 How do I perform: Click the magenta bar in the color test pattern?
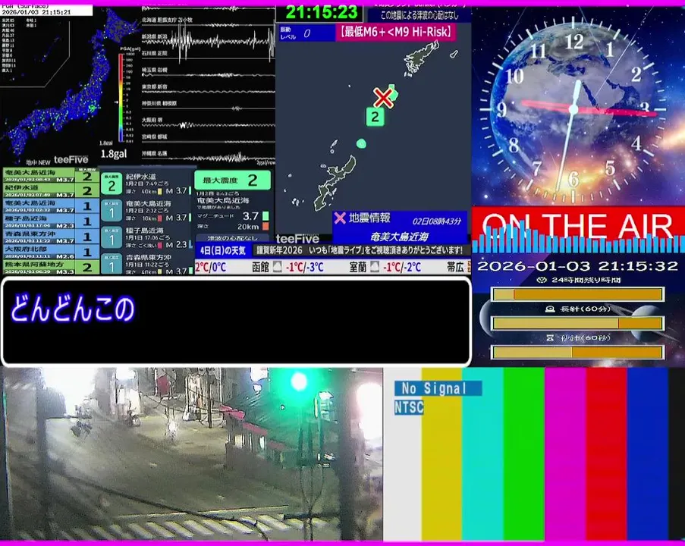point(565,454)
